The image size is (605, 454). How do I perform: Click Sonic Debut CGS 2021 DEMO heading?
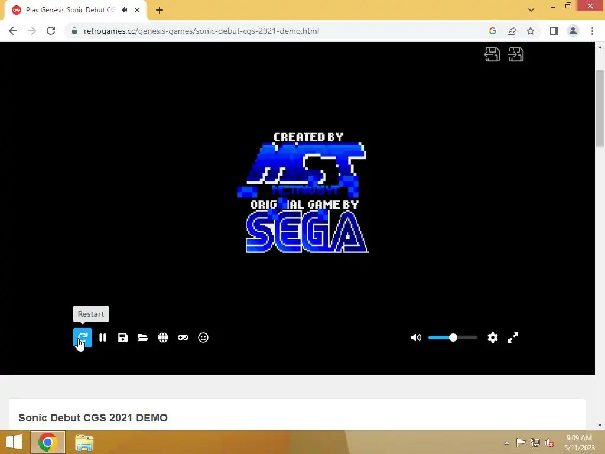[x=93, y=418]
